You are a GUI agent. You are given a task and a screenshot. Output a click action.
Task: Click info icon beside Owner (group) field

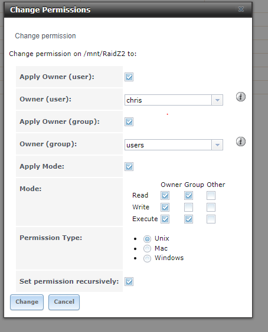pyautogui.click(x=241, y=142)
